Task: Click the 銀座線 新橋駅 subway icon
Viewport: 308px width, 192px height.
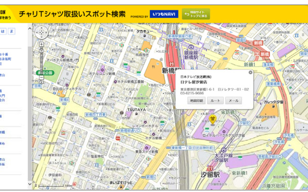Action: [191, 47]
